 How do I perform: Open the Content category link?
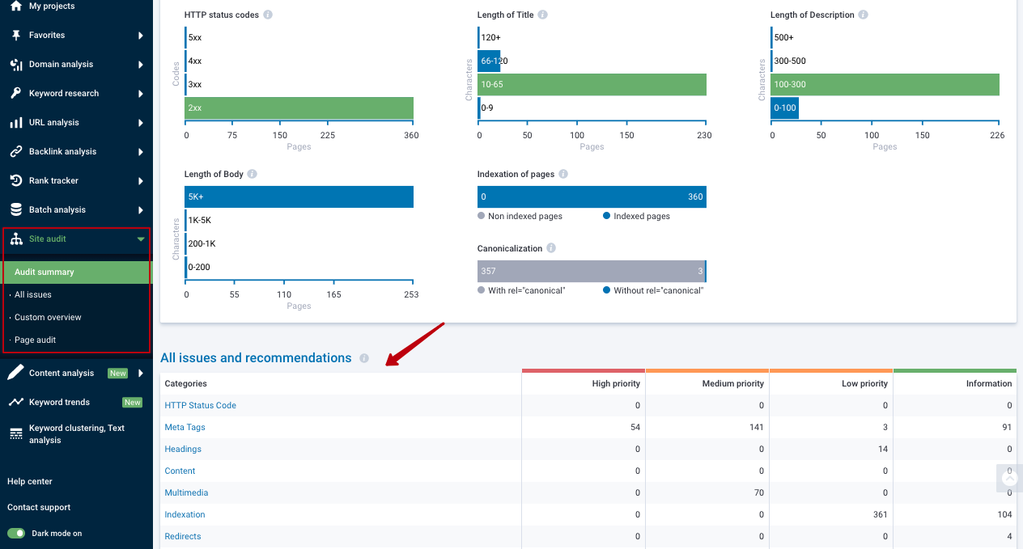180,471
